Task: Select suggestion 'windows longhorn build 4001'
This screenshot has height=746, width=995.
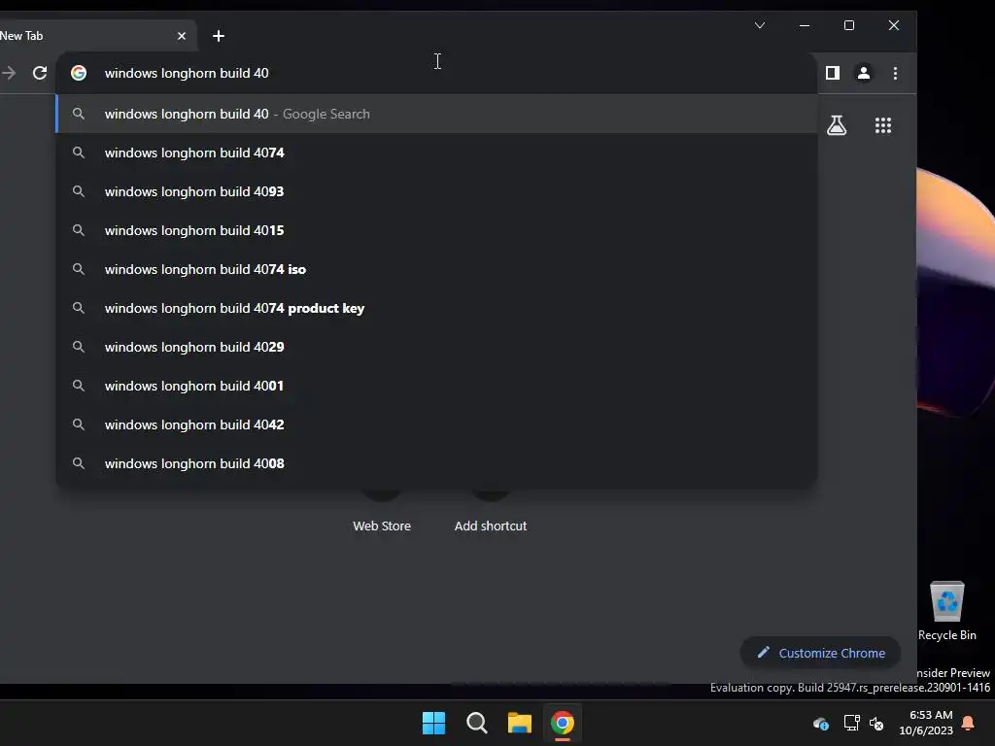Action: pyautogui.click(x=436, y=385)
